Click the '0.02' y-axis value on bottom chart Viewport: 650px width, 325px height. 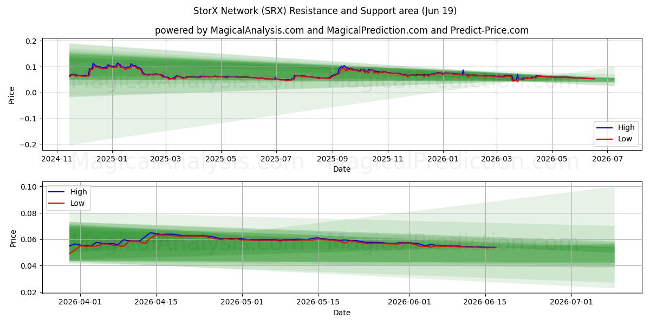pyautogui.click(x=29, y=292)
